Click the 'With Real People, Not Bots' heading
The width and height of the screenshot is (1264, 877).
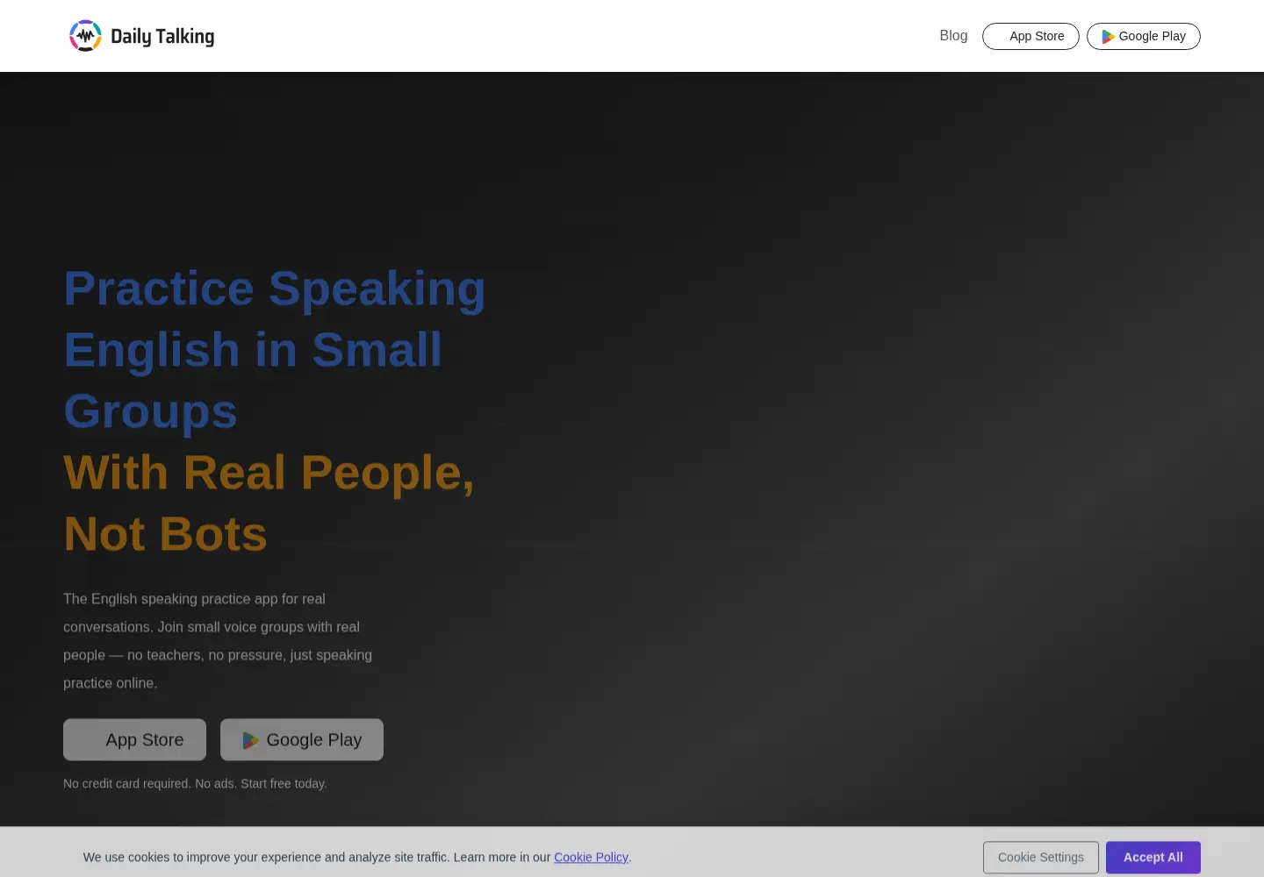click(x=269, y=503)
